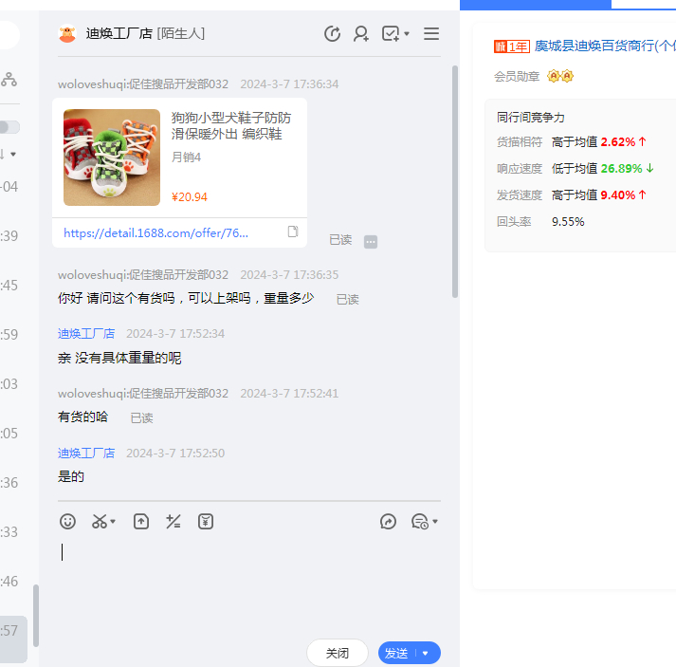
Task: Click the ellipsis more icon beside 已读
Action: 371,242
